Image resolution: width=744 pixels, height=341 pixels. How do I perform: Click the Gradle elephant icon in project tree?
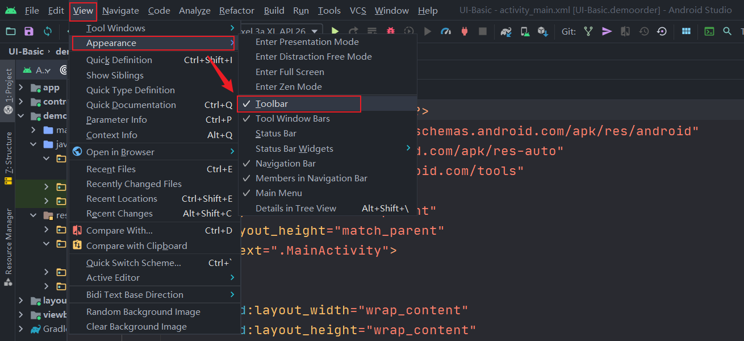click(36, 329)
